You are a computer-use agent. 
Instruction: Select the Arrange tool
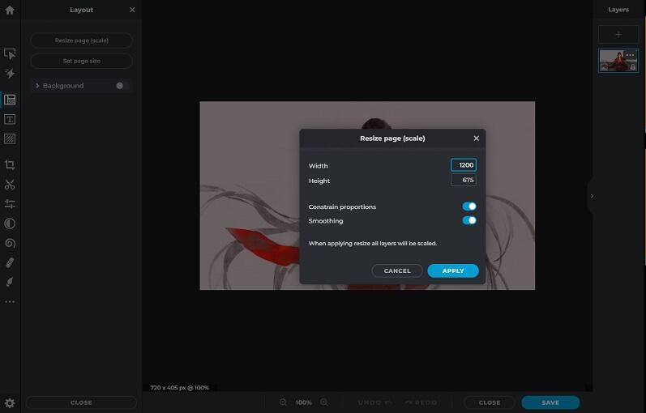coord(10,53)
